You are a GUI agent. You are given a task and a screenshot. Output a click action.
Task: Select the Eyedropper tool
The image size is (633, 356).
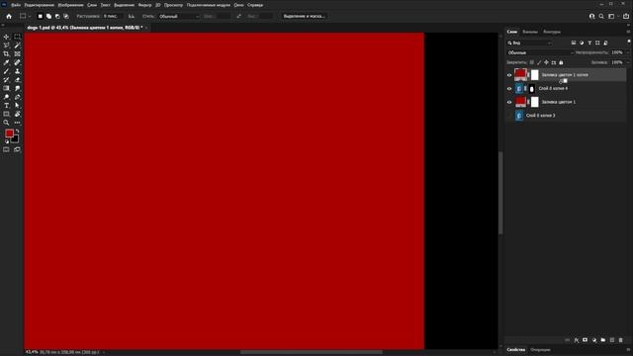pos(6,62)
